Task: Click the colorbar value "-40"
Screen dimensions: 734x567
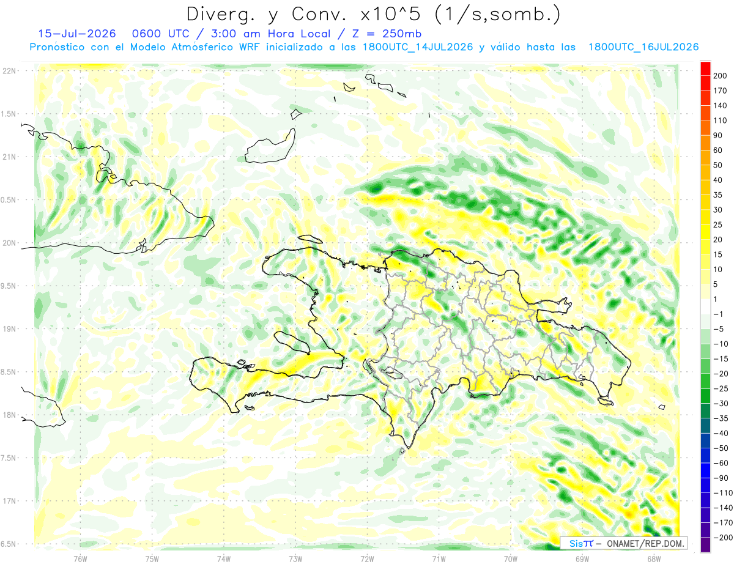Action: [721, 433]
